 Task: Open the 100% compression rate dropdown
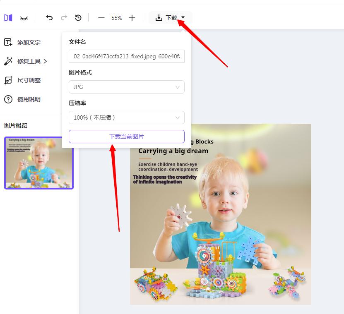pos(126,117)
